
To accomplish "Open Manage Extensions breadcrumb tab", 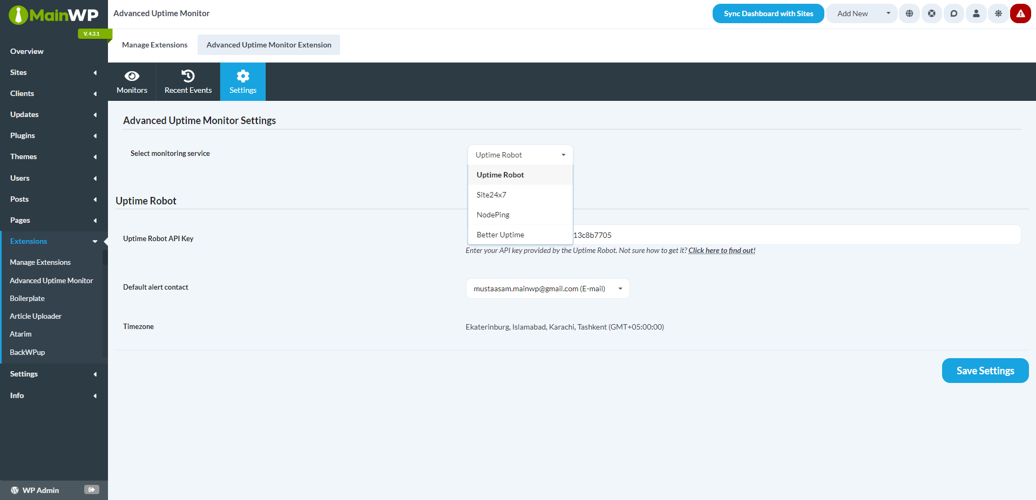I will (x=155, y=45).
